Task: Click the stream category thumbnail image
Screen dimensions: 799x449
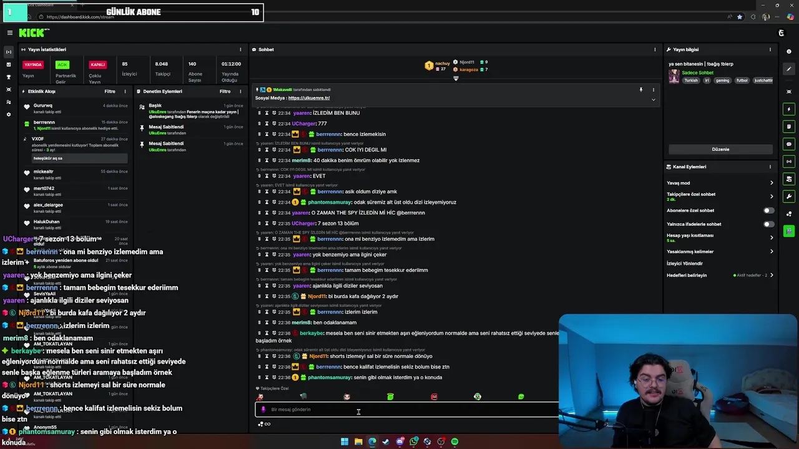Action: [674, 76]
